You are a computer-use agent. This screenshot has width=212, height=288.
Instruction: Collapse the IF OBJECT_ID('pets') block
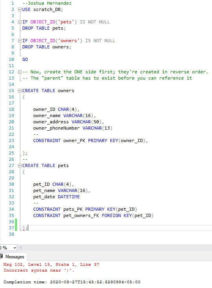tap(20, 22)
